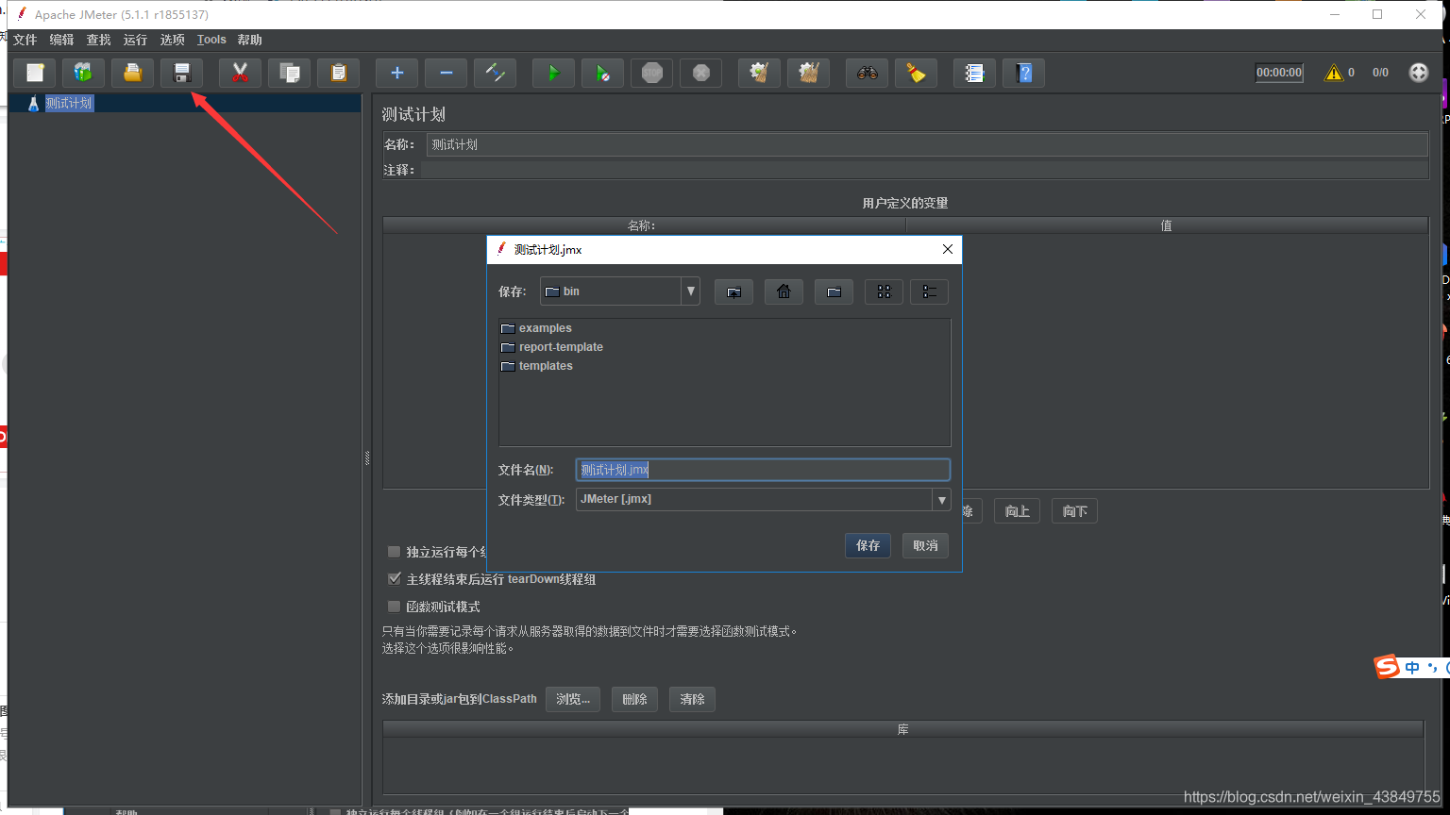Click the Clear results broom icon
Image resolution: width=1450 pixels, height=815 pixels.
[x=759, y=73]
